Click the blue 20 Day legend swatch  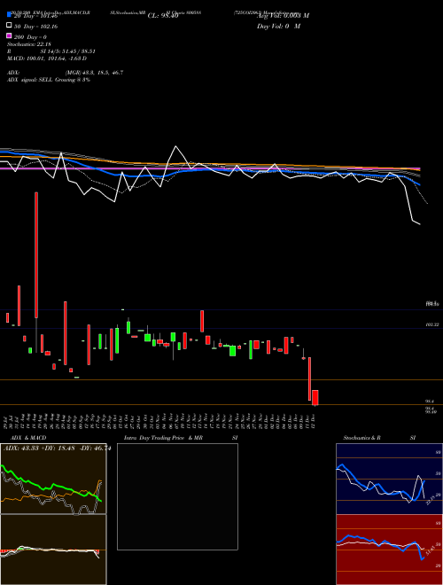tap(9, 14)
